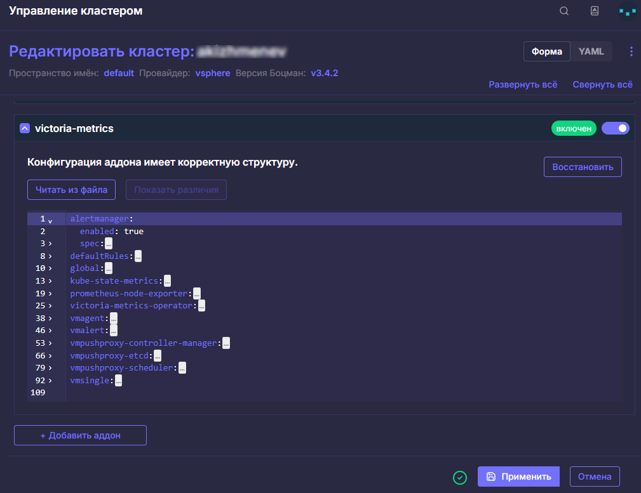Click Показать различия button
641x493 pixels.
coord(176,190)
